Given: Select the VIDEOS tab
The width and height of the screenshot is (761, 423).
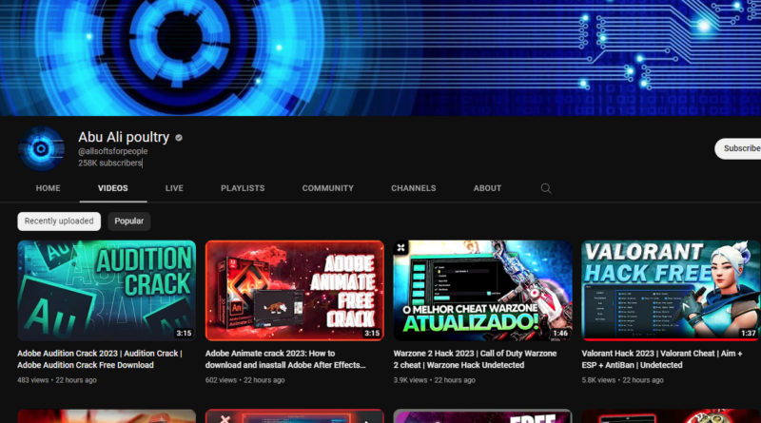Looking at the screenshot, I should point(113,188).
